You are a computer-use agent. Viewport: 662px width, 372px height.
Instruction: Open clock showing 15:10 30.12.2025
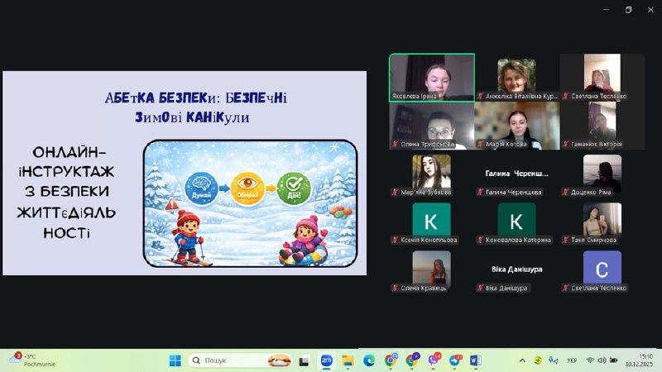[639, 360]
